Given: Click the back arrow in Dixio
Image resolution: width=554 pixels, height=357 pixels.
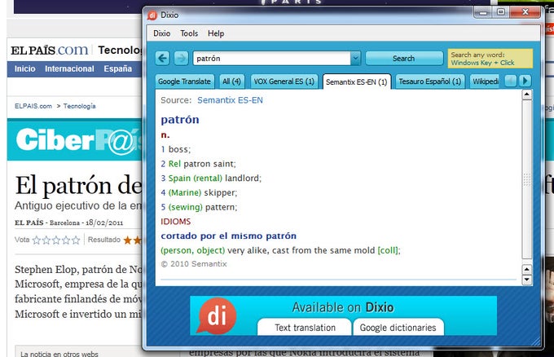Looking at the screenshot, I should point(162,59).
